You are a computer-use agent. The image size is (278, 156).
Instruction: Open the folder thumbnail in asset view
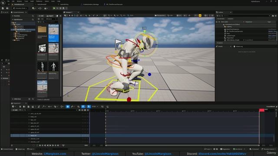(x=42, y=29)
